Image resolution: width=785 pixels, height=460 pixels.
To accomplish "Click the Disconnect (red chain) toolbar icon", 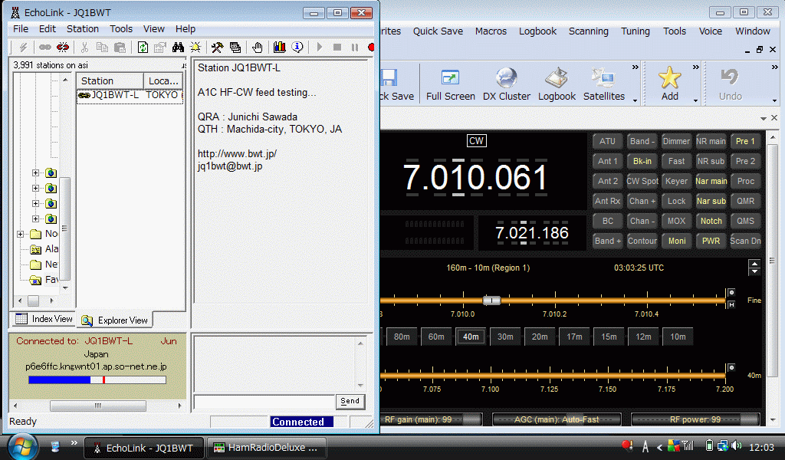I will 63,48.
